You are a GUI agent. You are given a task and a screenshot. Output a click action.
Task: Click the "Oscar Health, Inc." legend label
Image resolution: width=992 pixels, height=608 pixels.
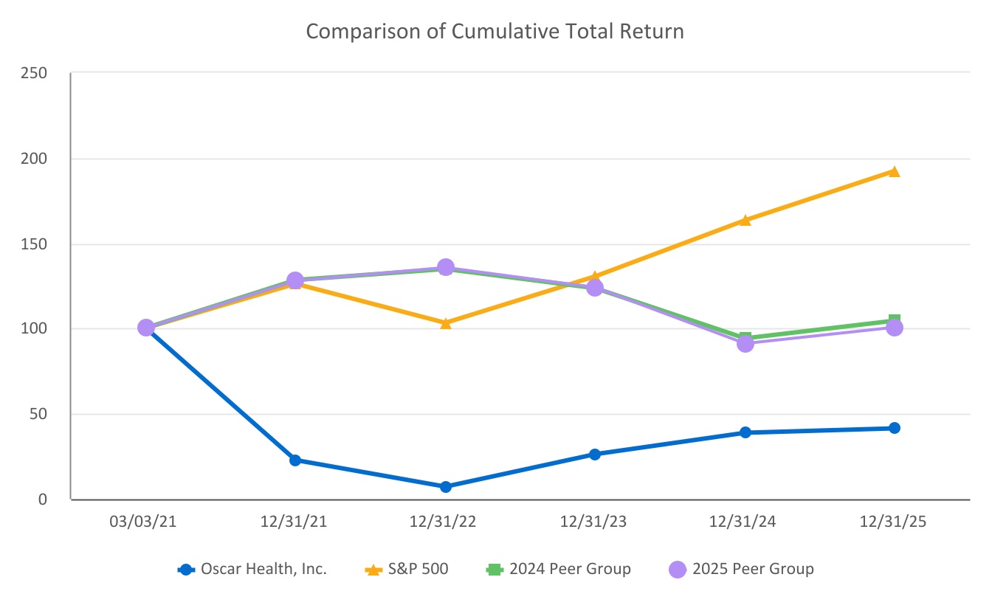263,570
